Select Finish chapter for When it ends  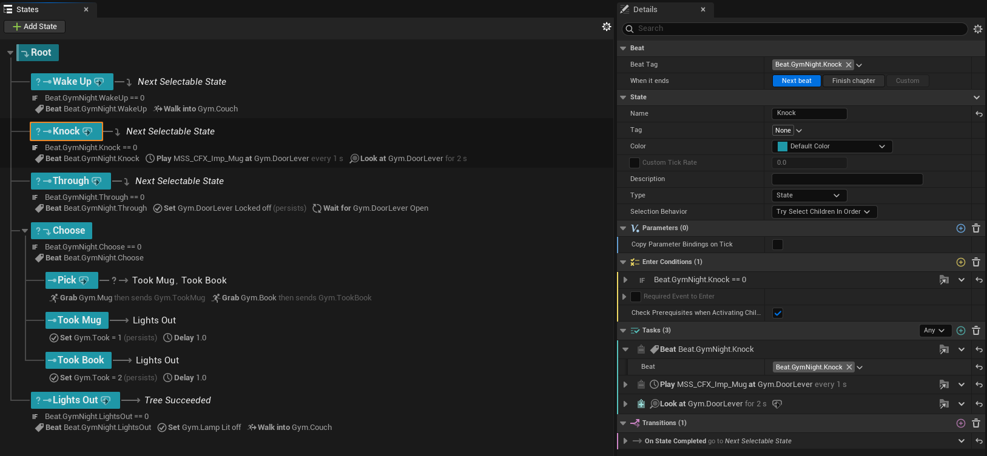854,81
